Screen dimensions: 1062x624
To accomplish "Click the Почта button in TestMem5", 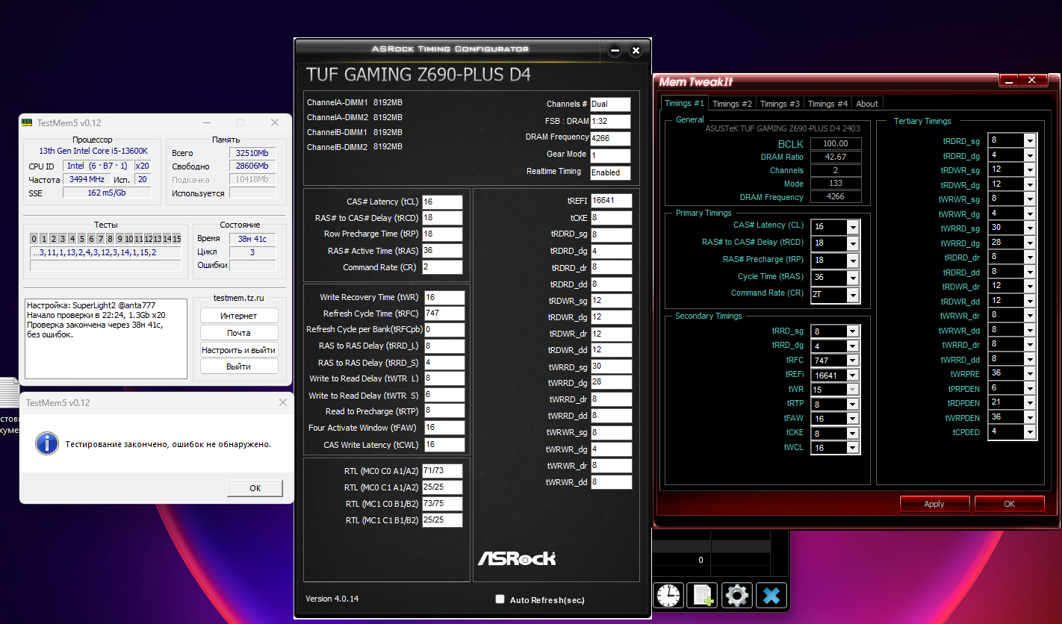I will (239, 333).
